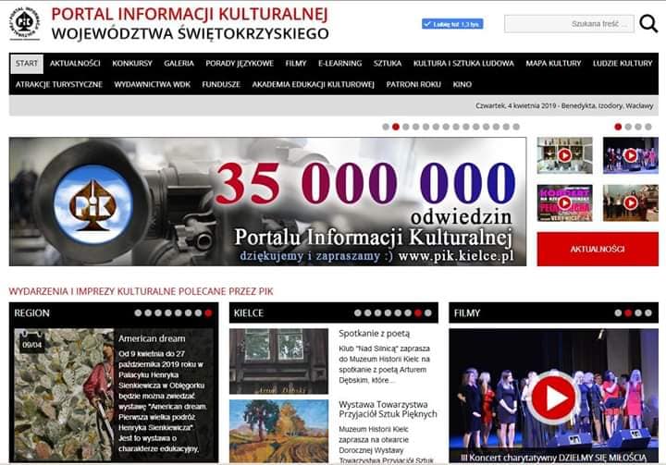The width and height of the screenshot is (666, 465).
Task: Open 'Wystawa Towarzystwa Przyjaciół Sztuk Pięknych' link
Action: (x=388, y=409)
